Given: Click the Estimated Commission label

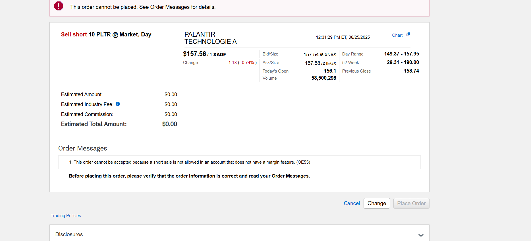Looking at the screenshot, I should 87,114.
